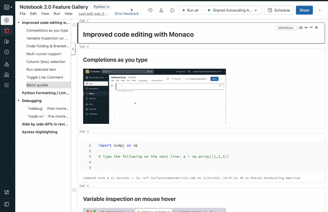Click the Share button
The width and height of the screenshot is (328, 212).
pyautogui.click(x=304, y=10)
